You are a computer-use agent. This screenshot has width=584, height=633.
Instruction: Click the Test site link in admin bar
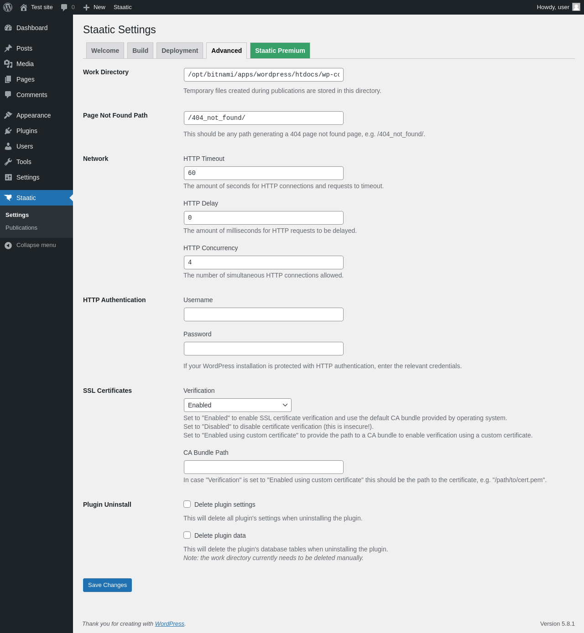coord(42,7)
